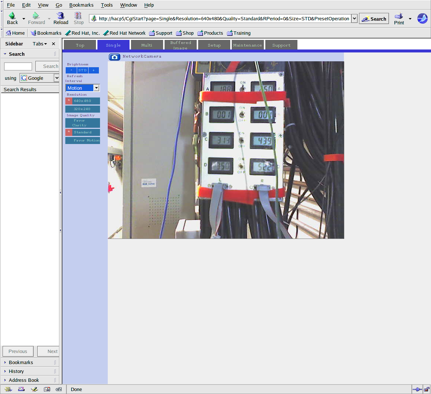The width and height of the screenshot is (431, 394).
Task: Open the Go menu
Action: (x=59, y=5)
